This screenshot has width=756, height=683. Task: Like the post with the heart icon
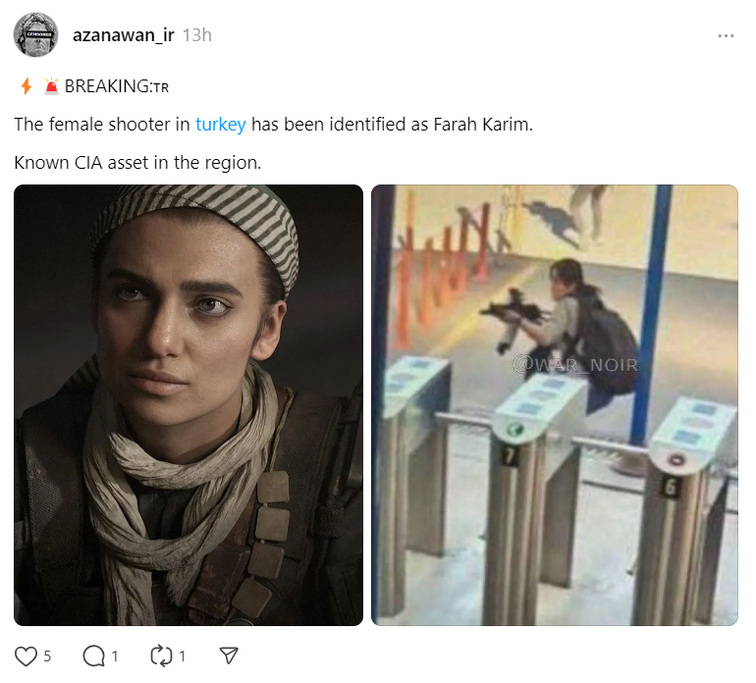26,656
